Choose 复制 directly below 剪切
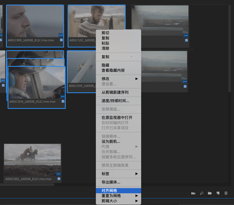The height and width of the screenshot is (205, 234). click(x=118, y=38)
